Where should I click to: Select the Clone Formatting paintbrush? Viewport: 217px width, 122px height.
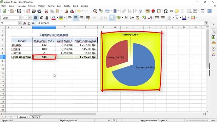click(66, 11)
